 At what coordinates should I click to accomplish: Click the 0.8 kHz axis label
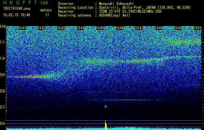pos(2,91)
